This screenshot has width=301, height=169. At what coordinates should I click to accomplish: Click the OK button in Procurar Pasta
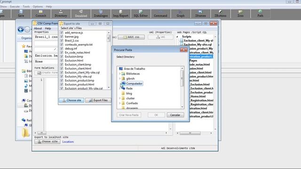(156, 115)
